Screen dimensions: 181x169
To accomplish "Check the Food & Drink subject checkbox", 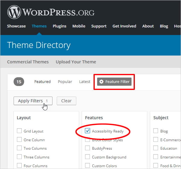I will click(156, 165).
